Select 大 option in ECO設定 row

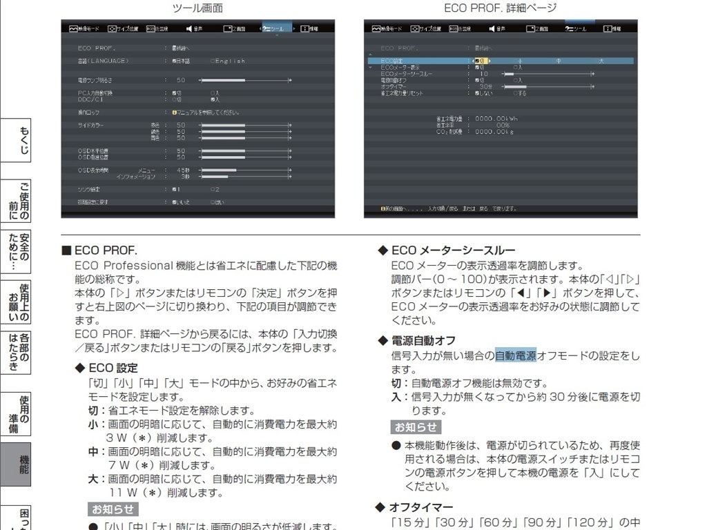601,61
